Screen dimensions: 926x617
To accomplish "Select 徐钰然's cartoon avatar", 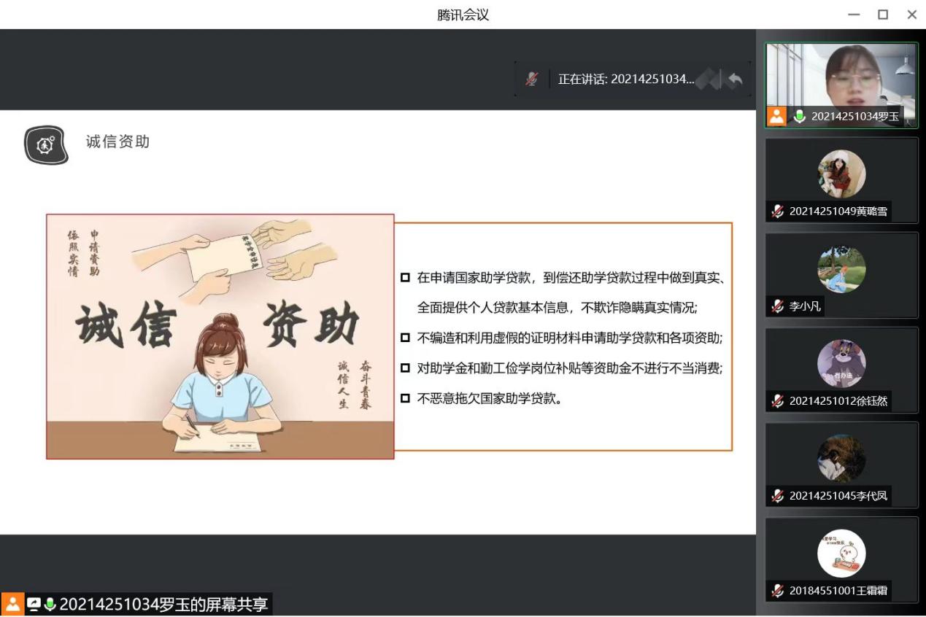I will (841, 364).
